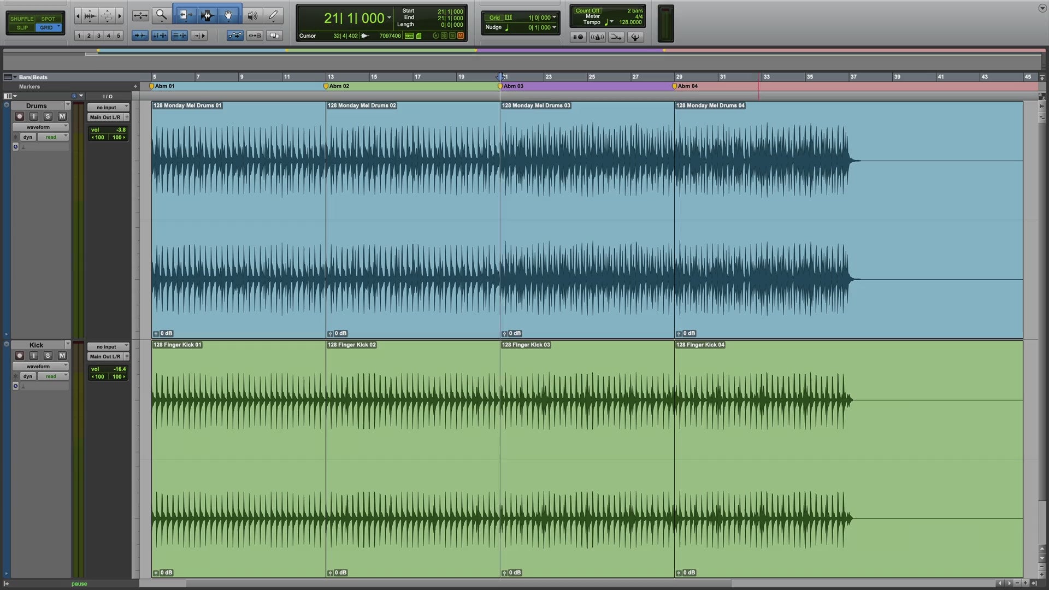Toggle the metronome click icon
This screenshot has height=590, width=1049.
[597, 37]
